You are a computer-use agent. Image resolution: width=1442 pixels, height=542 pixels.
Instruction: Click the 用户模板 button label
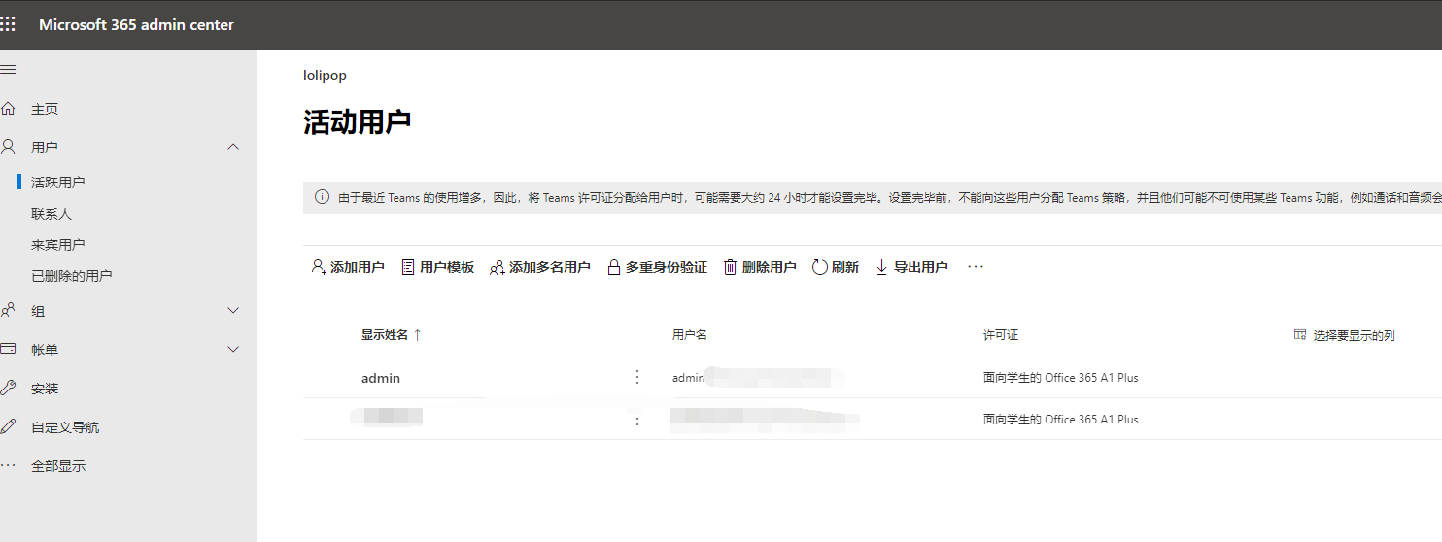tap(447, 267)
